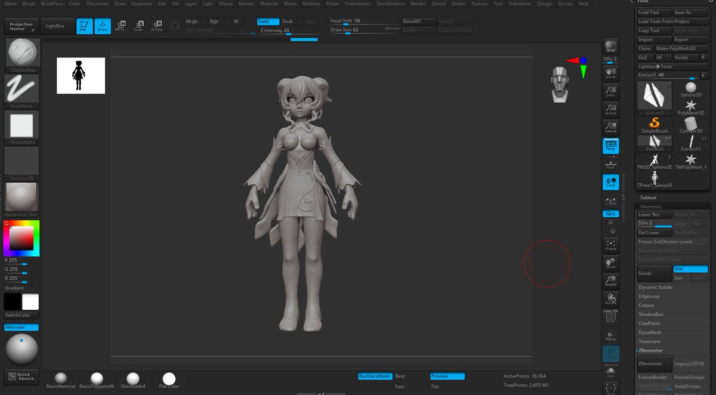716x395 pixels.
Task: Select the Scale transform tool
Action: (x=138, y=26)
